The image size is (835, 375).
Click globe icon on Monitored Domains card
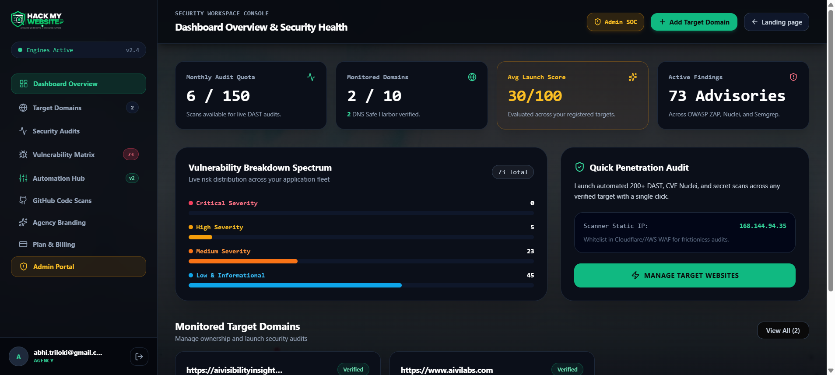click(472, 77)
